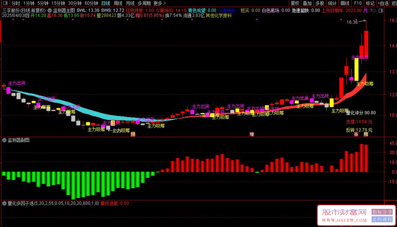Switch to 周线 weekly chart

118,3
